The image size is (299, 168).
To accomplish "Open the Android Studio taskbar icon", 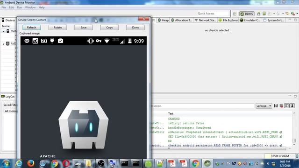I will point(149,163).
